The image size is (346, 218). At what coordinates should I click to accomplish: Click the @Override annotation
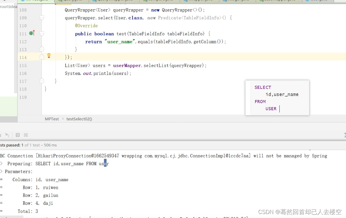tap(86, 26)
